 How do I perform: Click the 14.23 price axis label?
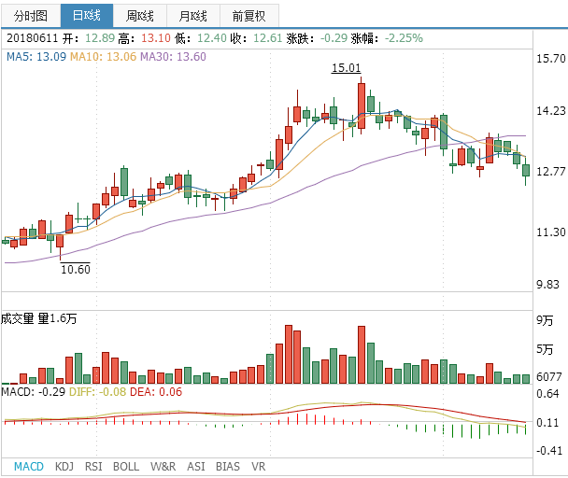click(551, 110)
